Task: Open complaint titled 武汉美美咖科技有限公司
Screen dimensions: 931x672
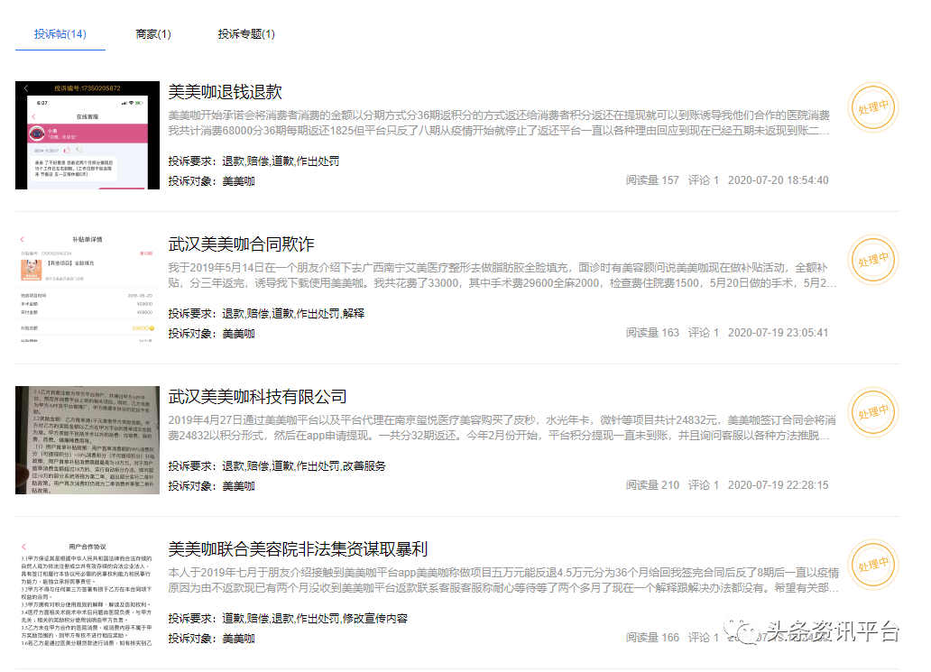Action: (x=257, y=397)
